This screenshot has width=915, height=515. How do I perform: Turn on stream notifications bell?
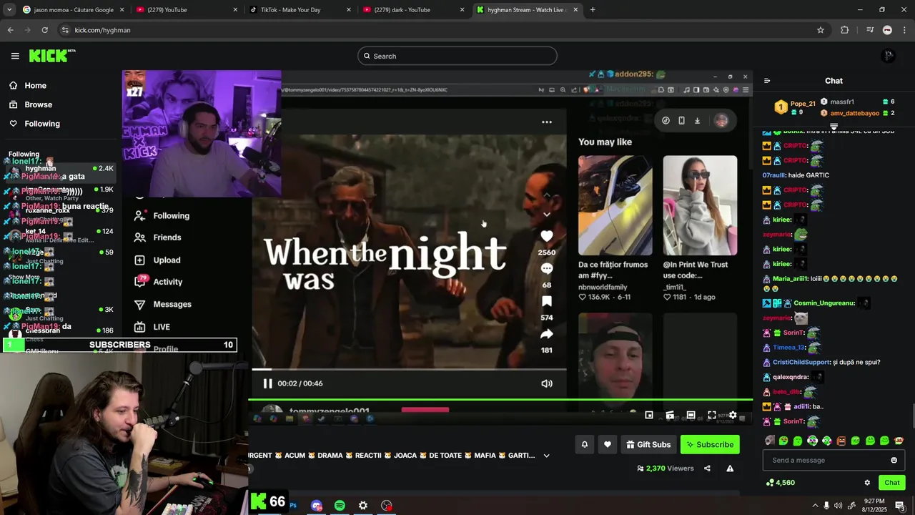pyautogui.click(x=584, y=444)
